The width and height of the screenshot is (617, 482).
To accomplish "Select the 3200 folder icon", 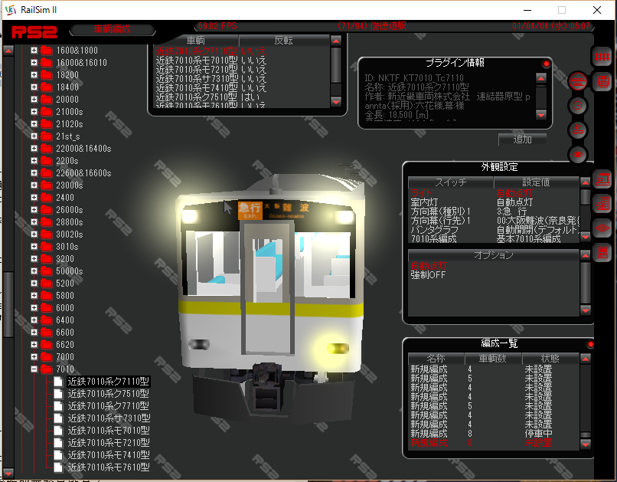I will pos(47,259).
